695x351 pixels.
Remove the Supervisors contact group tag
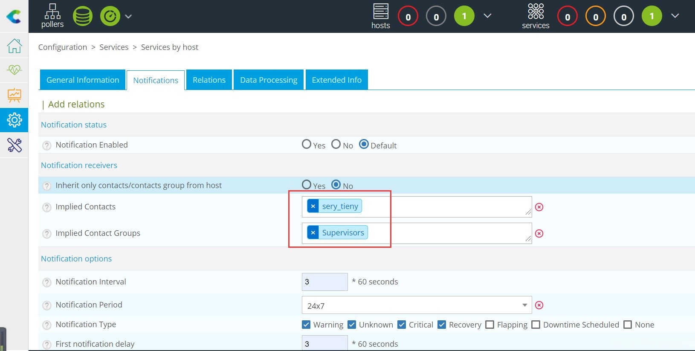313,232
